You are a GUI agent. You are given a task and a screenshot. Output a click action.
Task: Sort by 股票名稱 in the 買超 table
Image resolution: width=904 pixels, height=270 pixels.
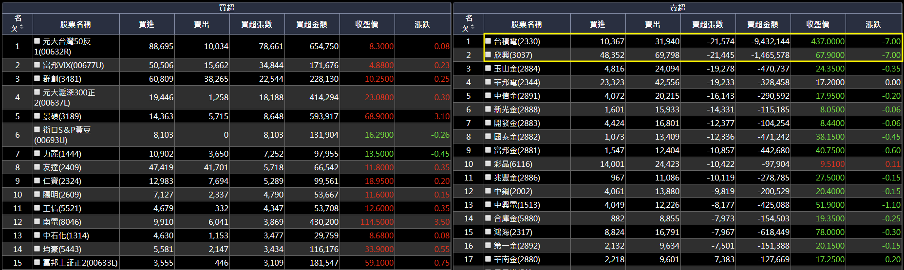tap(76, 24)
